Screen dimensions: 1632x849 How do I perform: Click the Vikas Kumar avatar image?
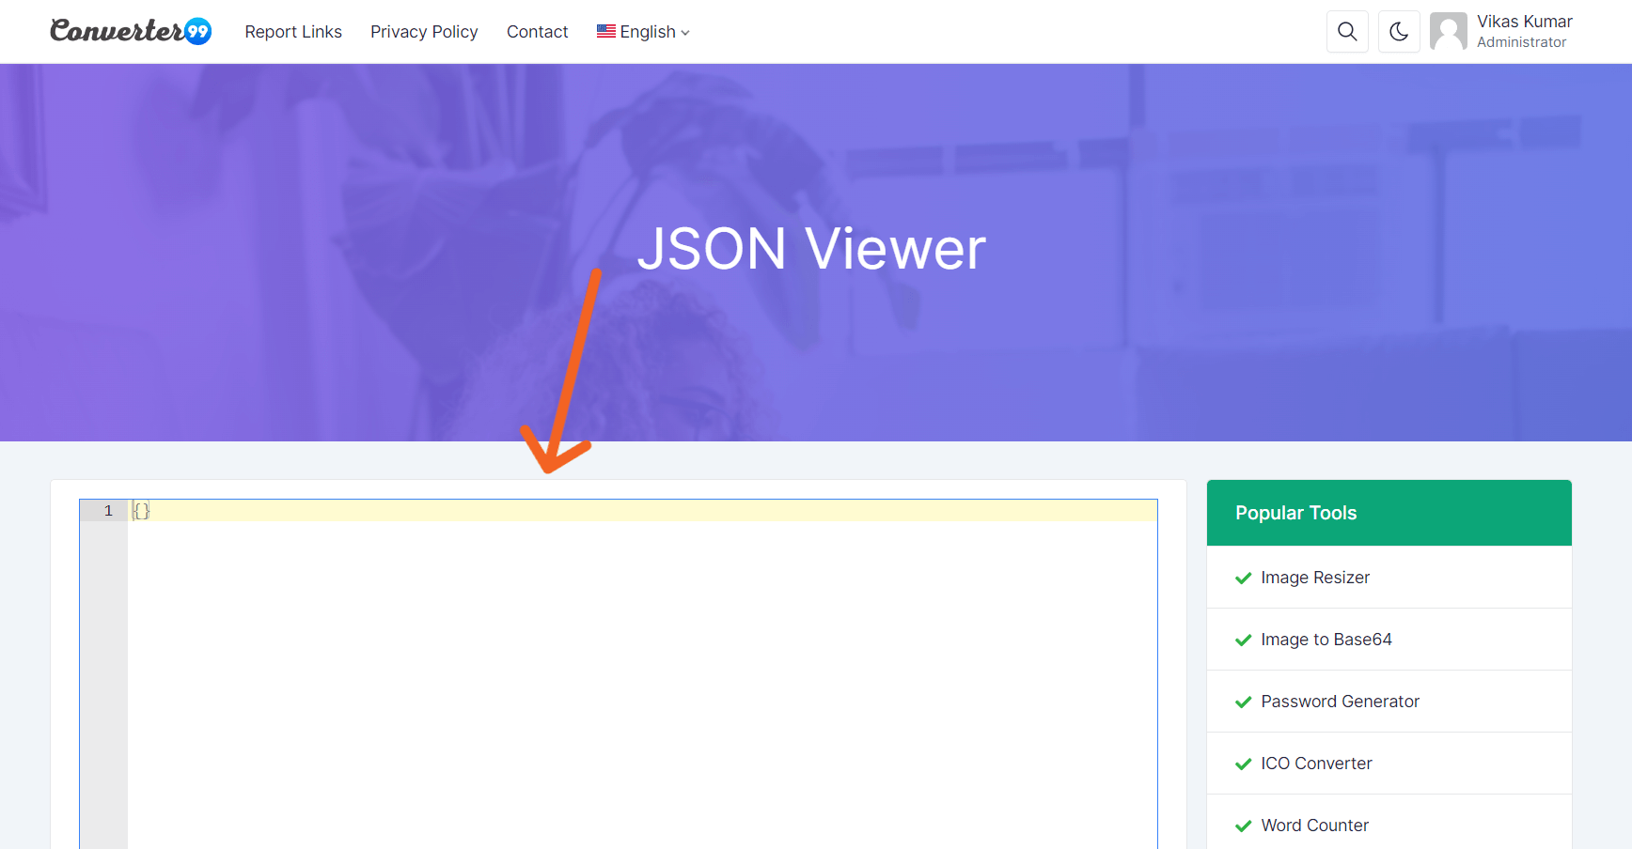tap(1448, 31)
